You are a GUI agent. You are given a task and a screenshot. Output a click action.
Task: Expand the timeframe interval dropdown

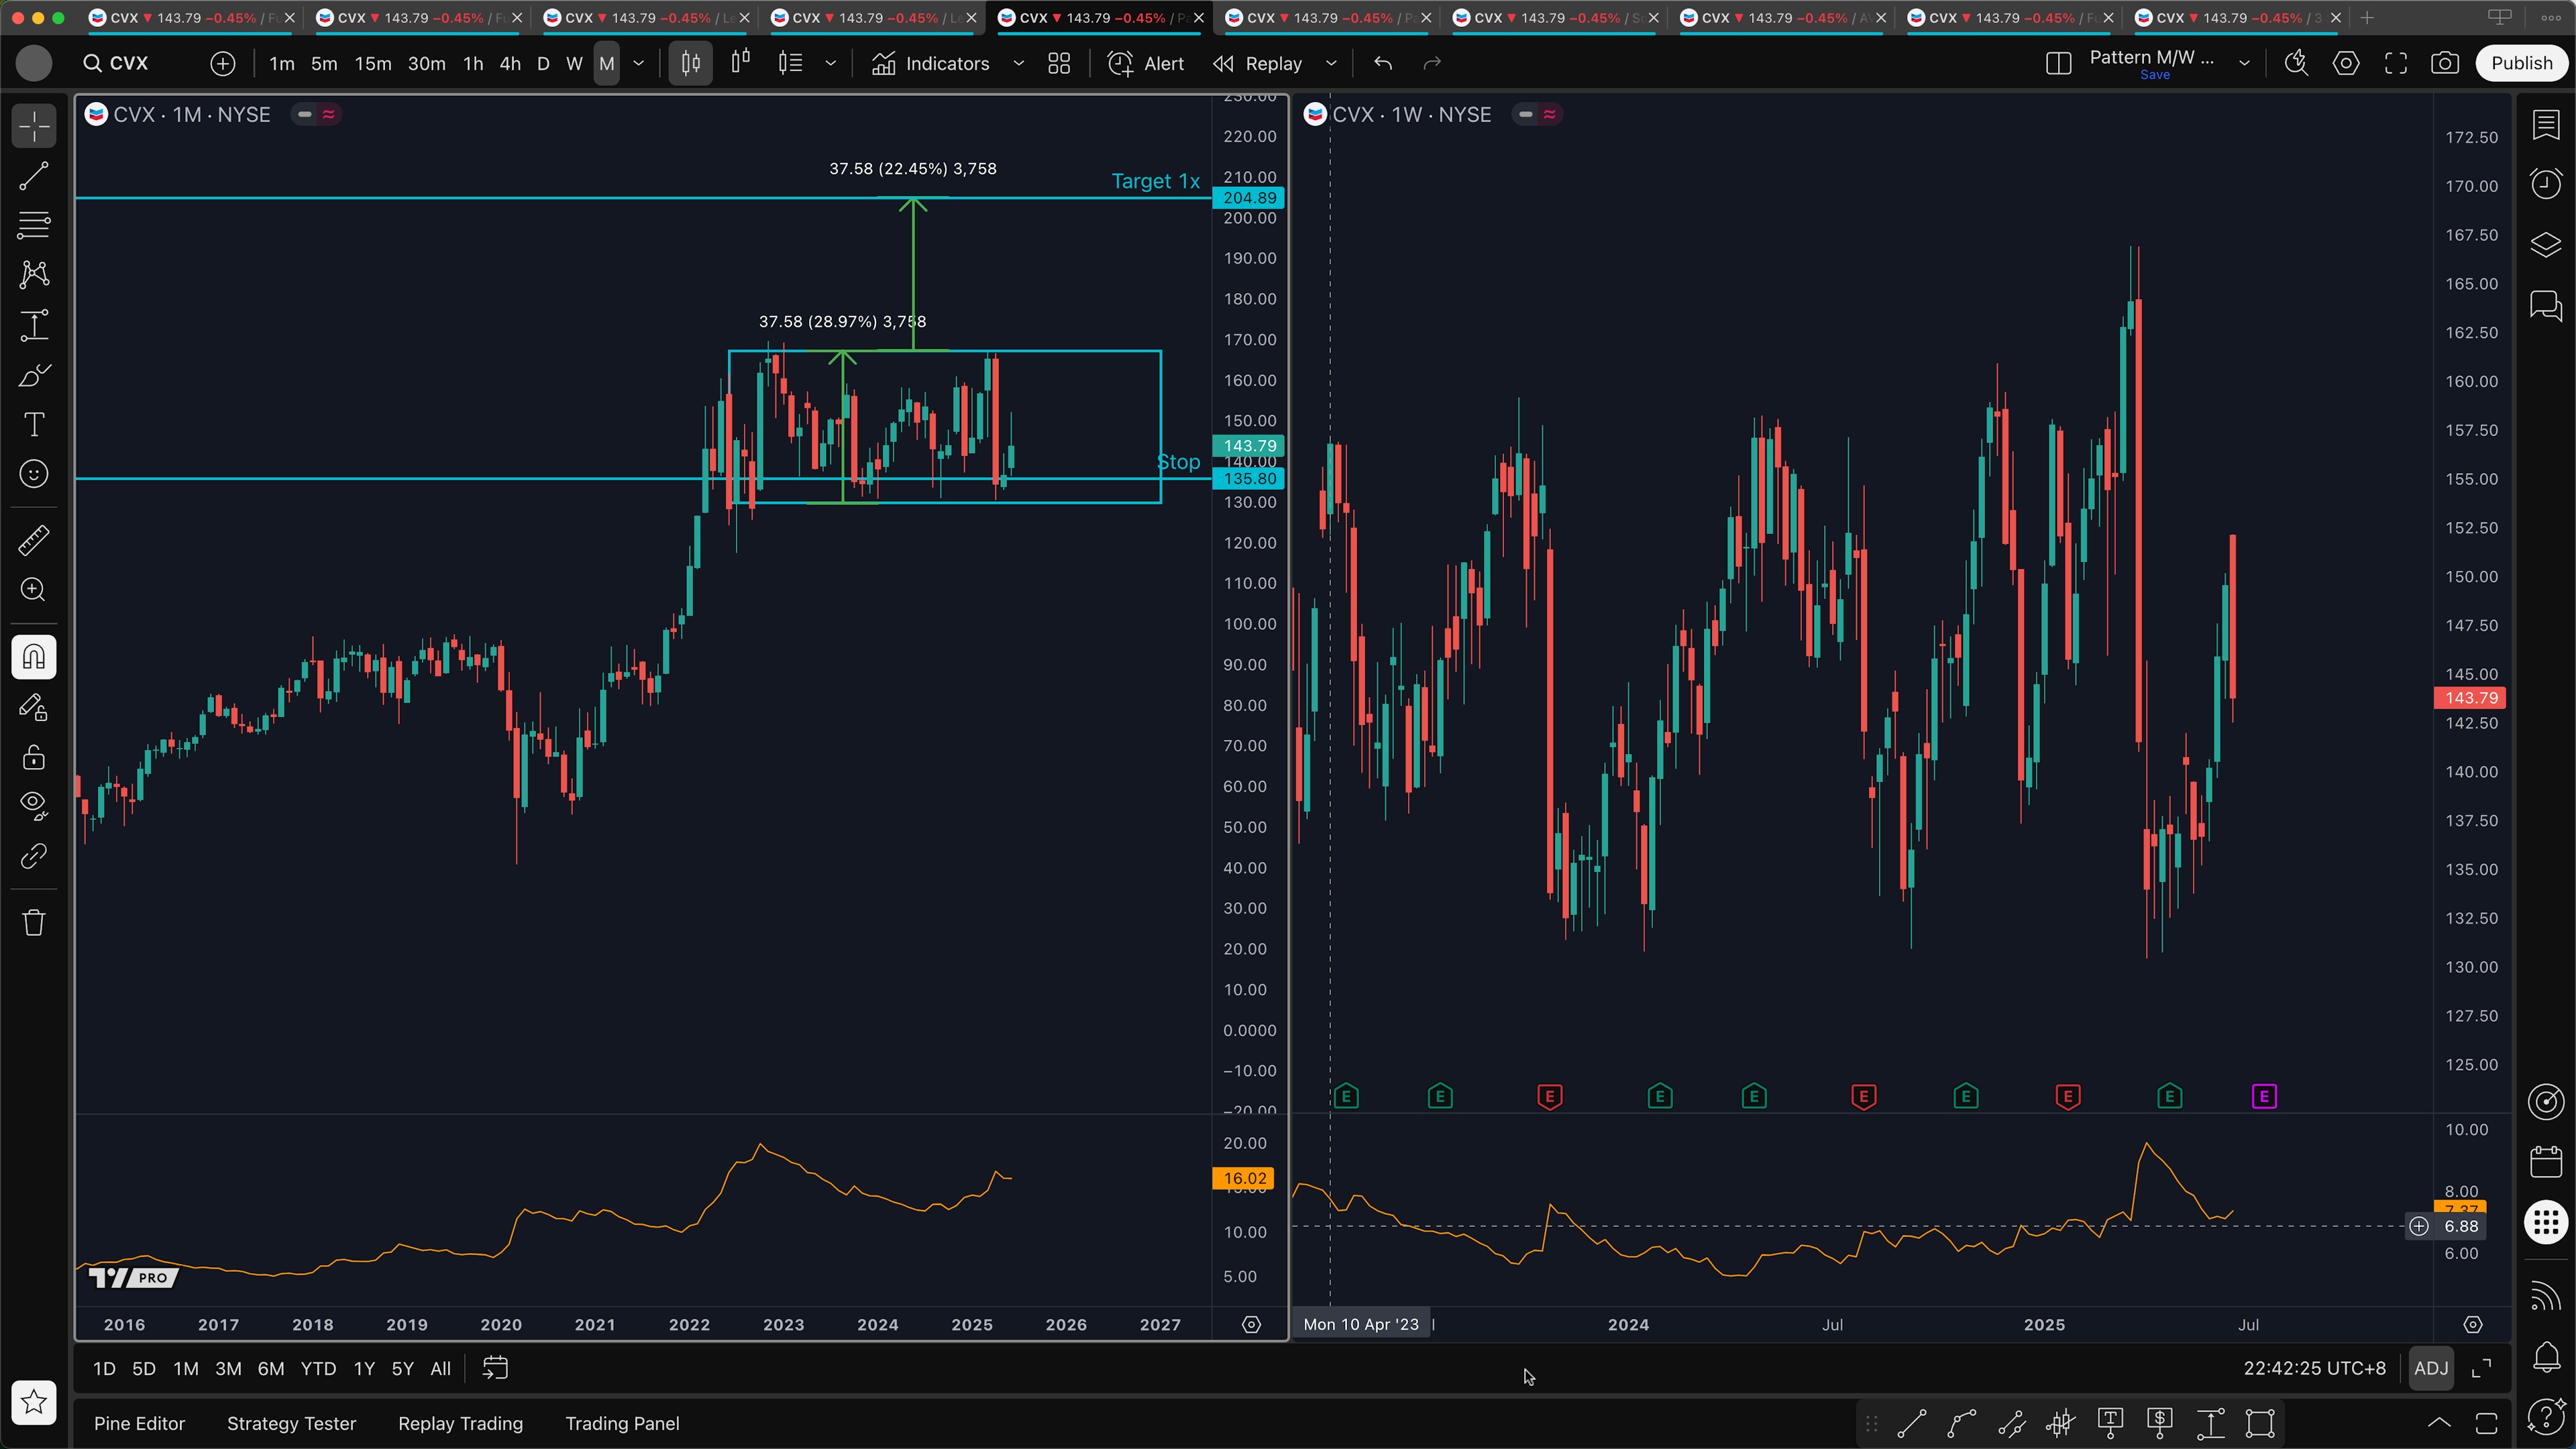pos(639,63)
